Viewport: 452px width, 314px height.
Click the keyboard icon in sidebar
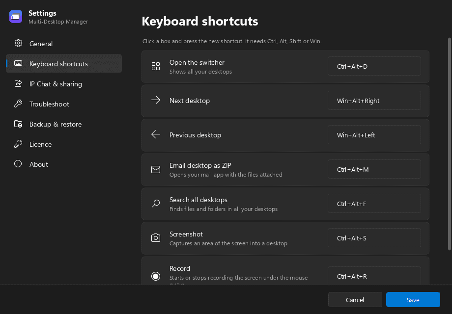[18, 63]
